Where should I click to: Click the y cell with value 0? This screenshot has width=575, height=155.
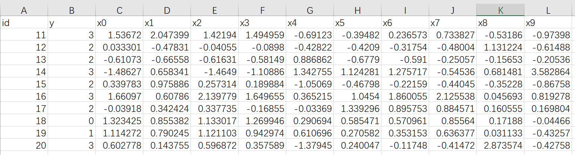pos(71,120)
